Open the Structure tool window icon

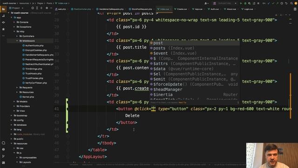click(3, 16)
